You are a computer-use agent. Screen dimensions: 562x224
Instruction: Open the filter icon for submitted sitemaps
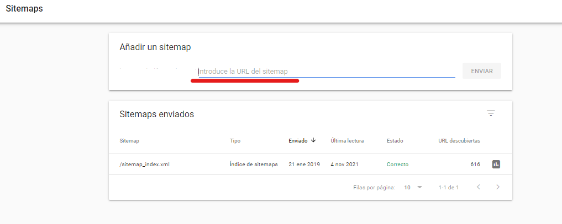pyautogui.click(x=491, y=113)
